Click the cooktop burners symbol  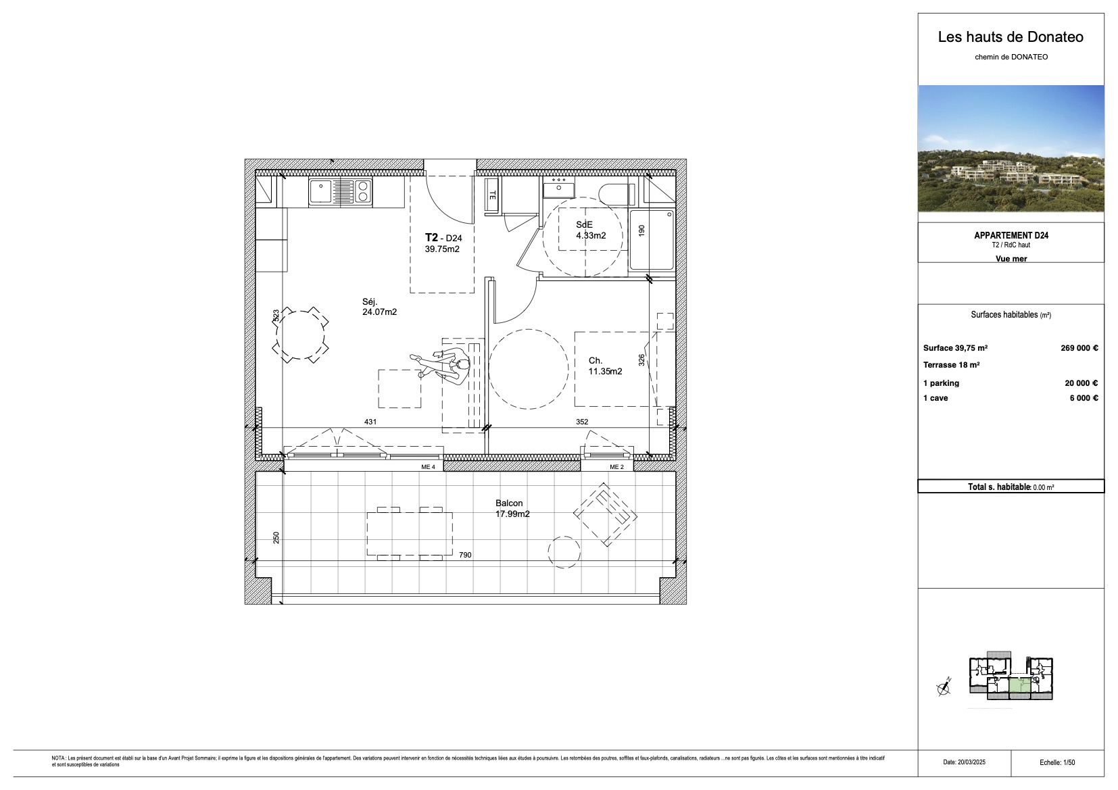[x=363, y=191]
